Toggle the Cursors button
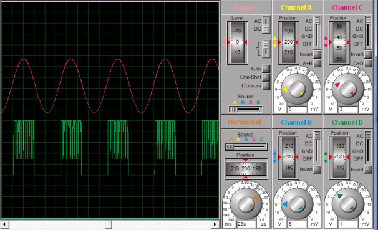 (266, 86)
